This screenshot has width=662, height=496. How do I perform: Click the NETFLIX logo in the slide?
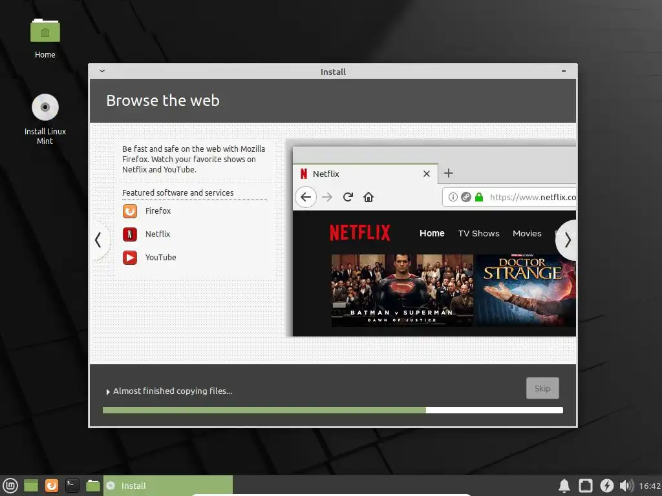(360, 232)
